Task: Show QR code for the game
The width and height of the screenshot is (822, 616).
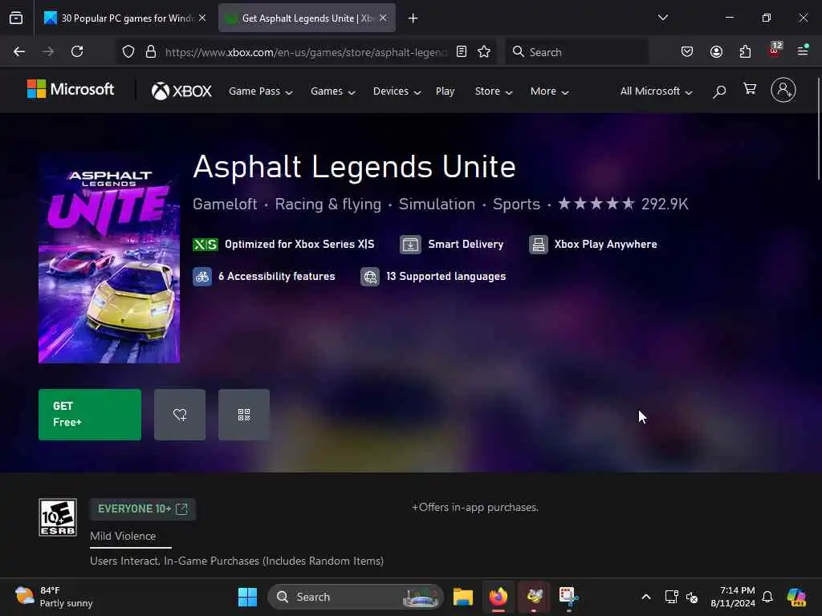Action: (244, 415)
